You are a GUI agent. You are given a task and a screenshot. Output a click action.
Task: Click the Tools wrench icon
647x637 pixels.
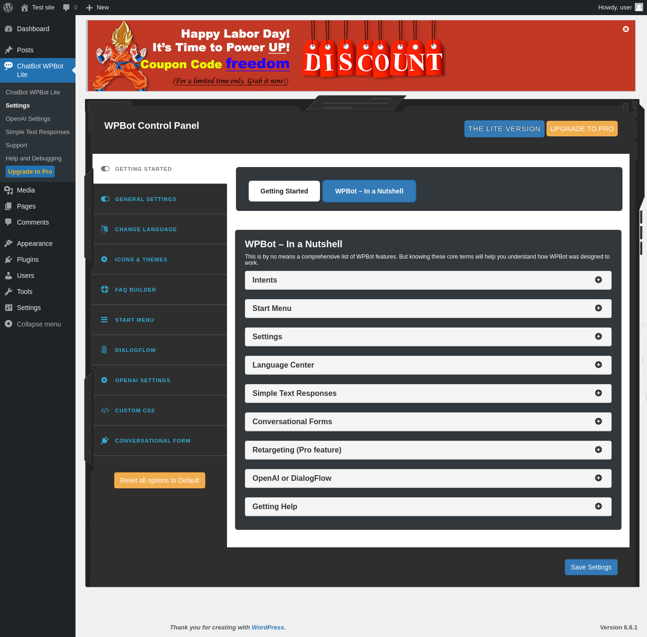click(8, 292)
